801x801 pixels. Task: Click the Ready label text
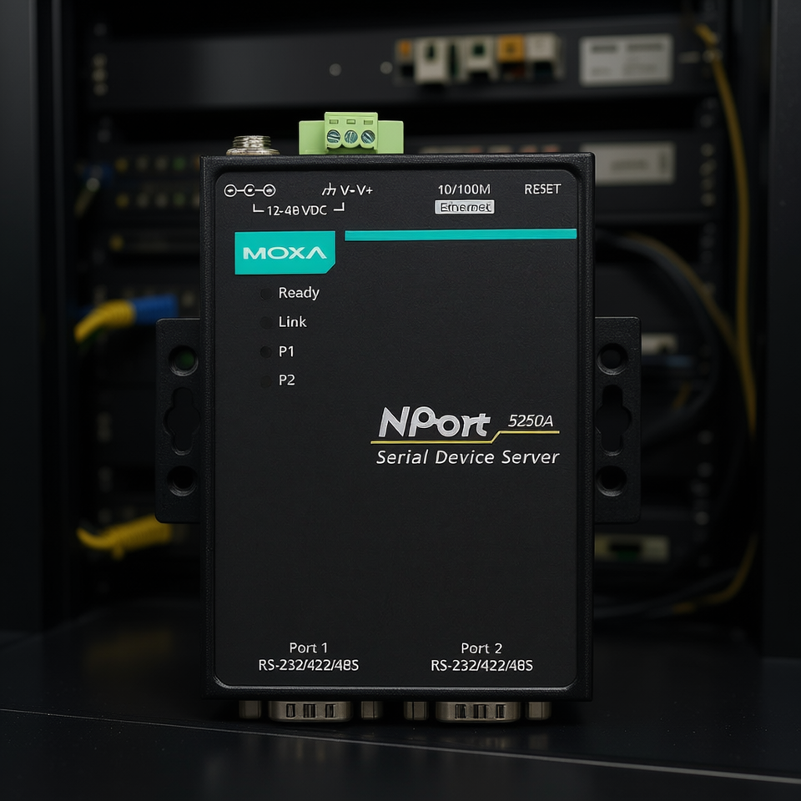[x=299, y=293]
